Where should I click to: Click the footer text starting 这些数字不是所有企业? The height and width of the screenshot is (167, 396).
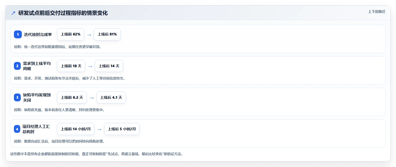point(96,154)
